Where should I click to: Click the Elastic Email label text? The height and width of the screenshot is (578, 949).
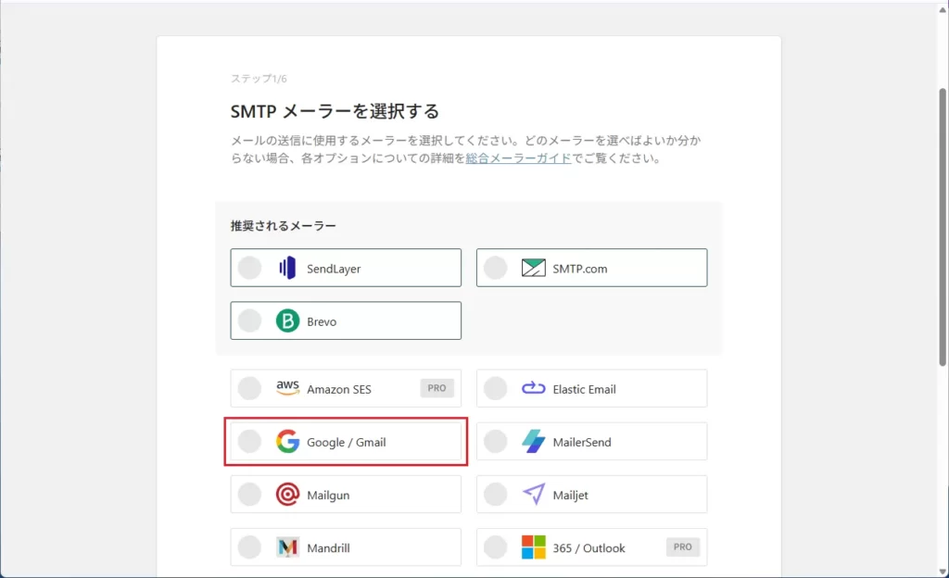pos(584,389)
